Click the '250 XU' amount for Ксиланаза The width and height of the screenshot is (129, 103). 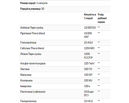pyautogui.click(x=88, y=80)
